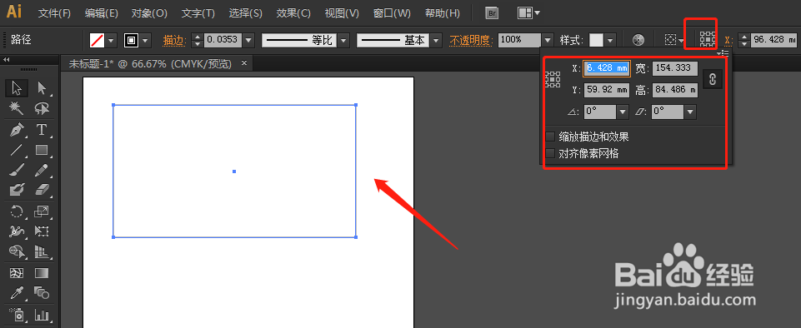This screenshot has height=328, width=801.
Task: Open Adobe Bridge via Br icon
Action: click(492, 13)
